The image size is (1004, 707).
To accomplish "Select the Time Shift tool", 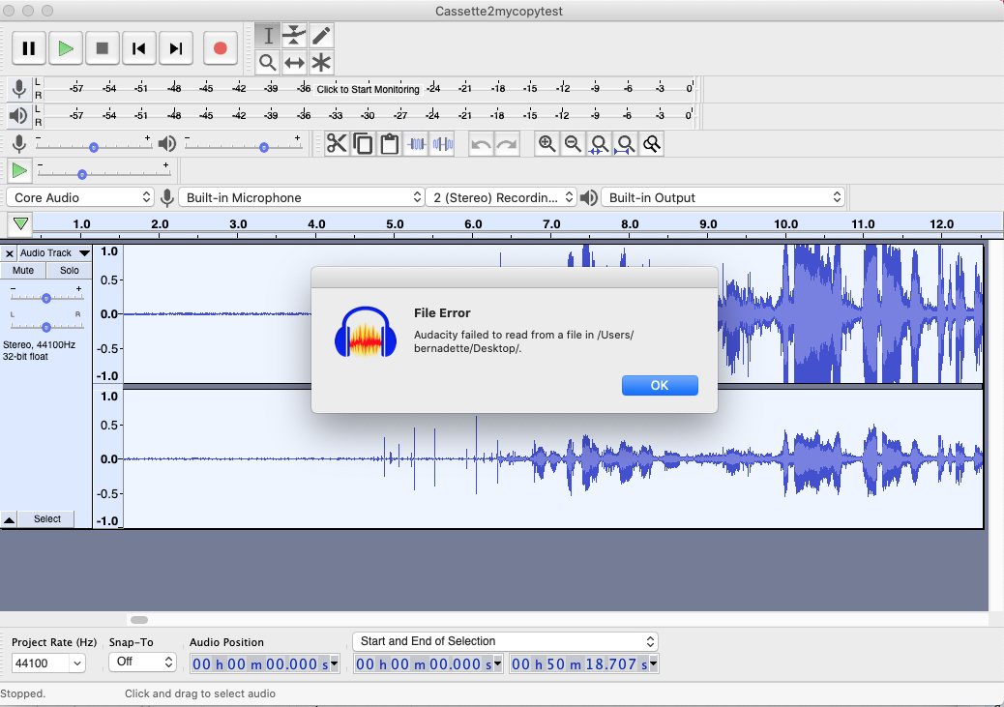I will [294, 63].
